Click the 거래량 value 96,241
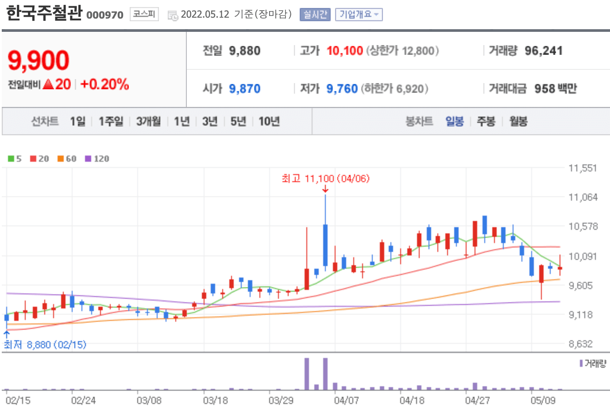The image size is (610, 411). pos(544,51)
